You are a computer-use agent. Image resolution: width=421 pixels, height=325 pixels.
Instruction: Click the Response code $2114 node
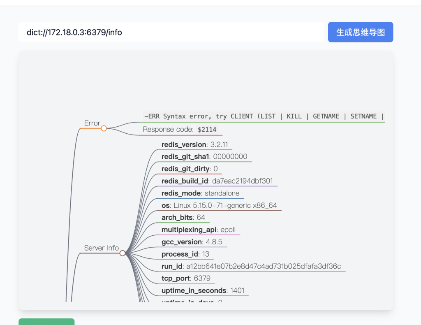[x=180, y=130]
